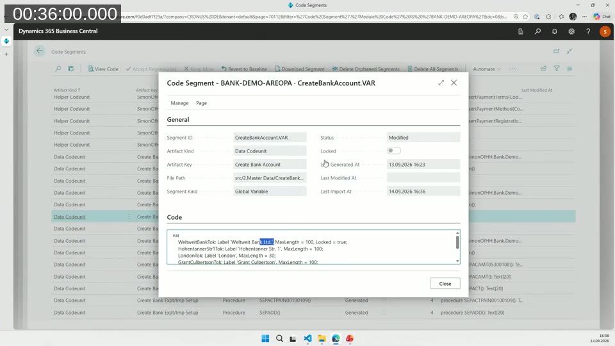
Task: Click the File Path field
Action: 270,178
